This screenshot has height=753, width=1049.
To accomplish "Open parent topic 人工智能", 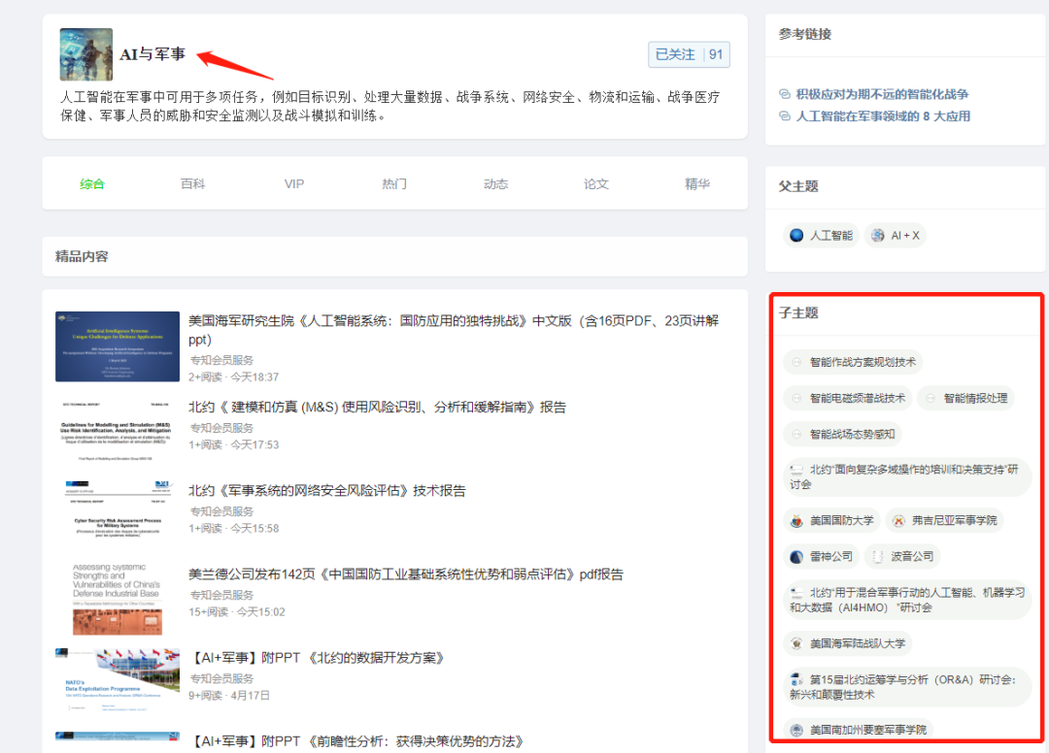I will point(821,235).
